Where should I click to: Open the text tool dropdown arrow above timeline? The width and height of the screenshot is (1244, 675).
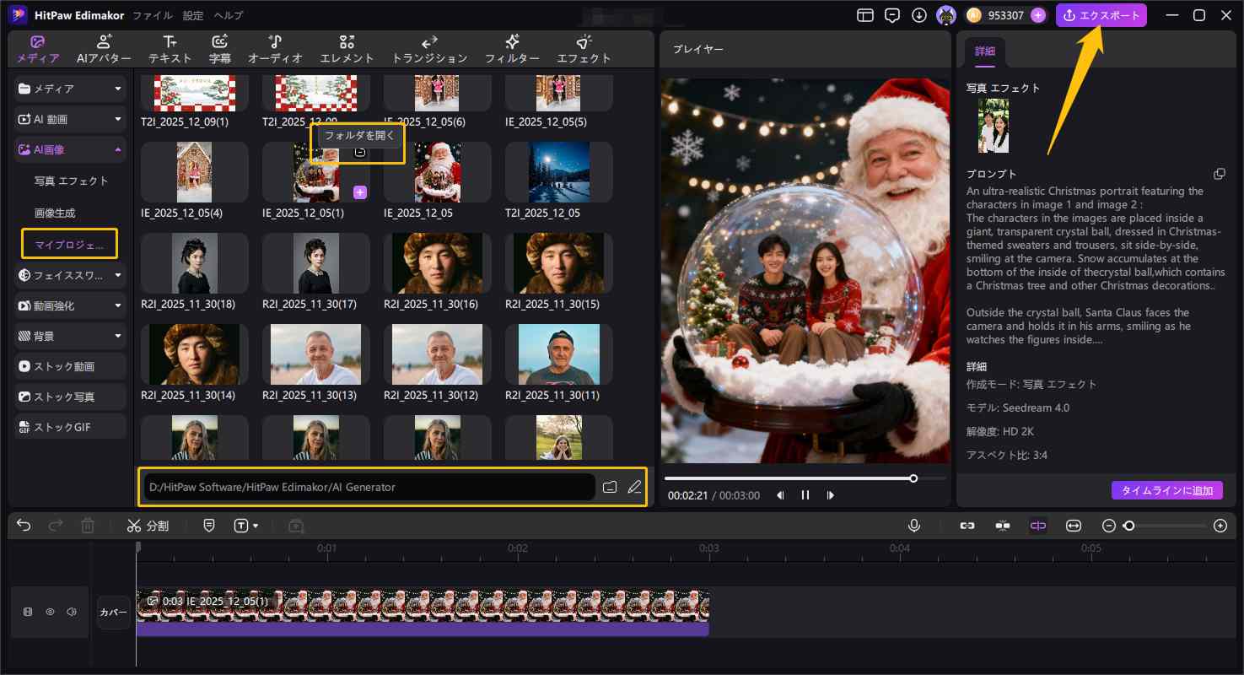256,525
